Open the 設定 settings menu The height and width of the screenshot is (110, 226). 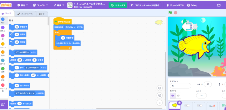coord(23,5)
